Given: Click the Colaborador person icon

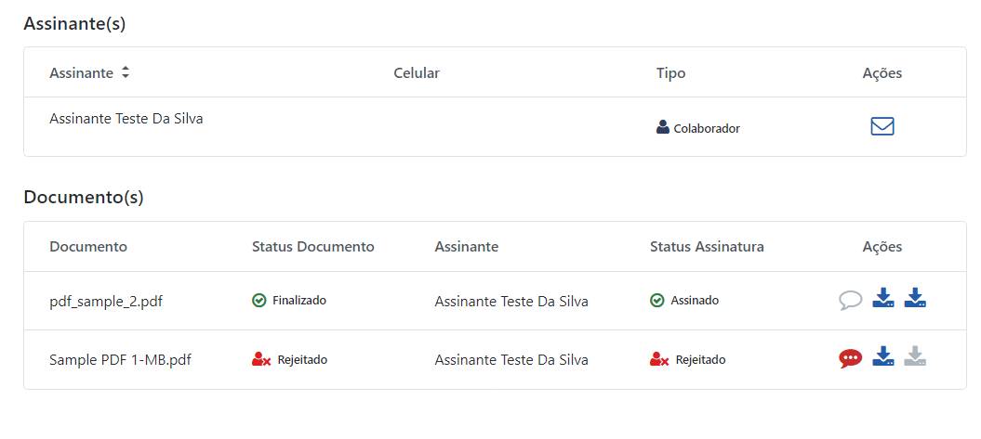Looking at the screenshot, I should pyautogui.click(x=663, y=127).
